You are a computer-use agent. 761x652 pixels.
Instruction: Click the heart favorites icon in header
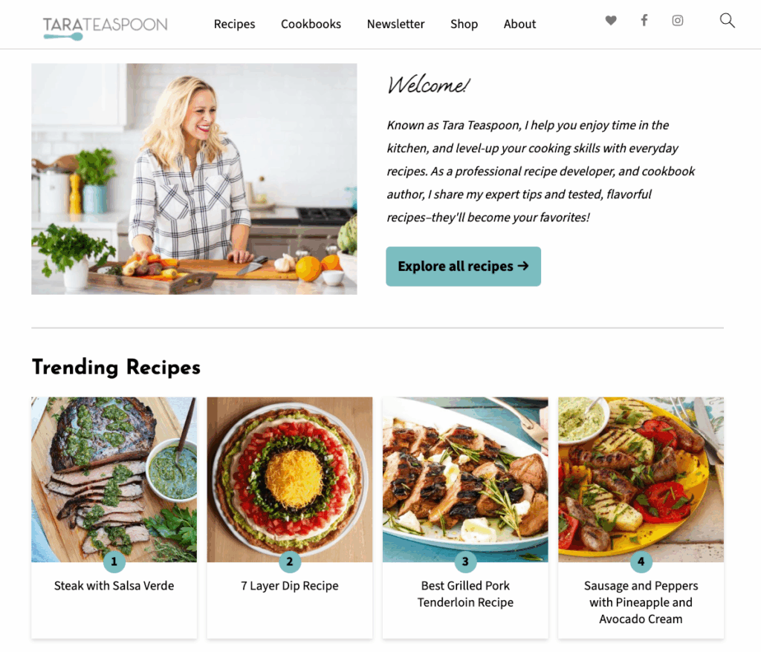(x=611, y=20)
